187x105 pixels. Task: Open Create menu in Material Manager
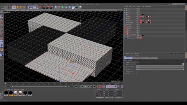[8, 90]
